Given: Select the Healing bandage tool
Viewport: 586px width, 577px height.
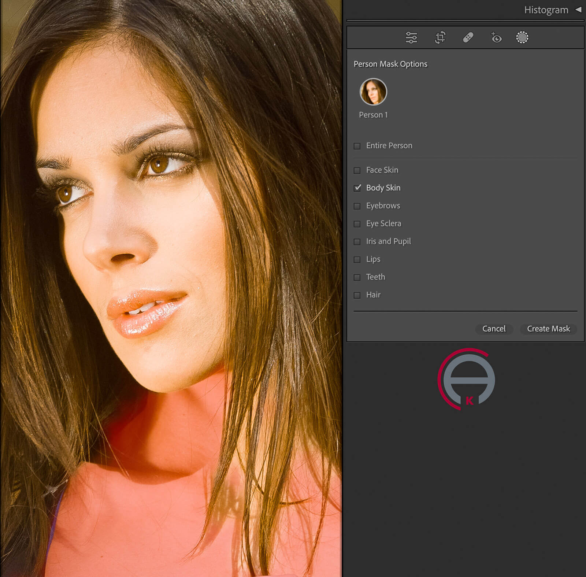Looking at the screenshot, I should tap(468, 38).
